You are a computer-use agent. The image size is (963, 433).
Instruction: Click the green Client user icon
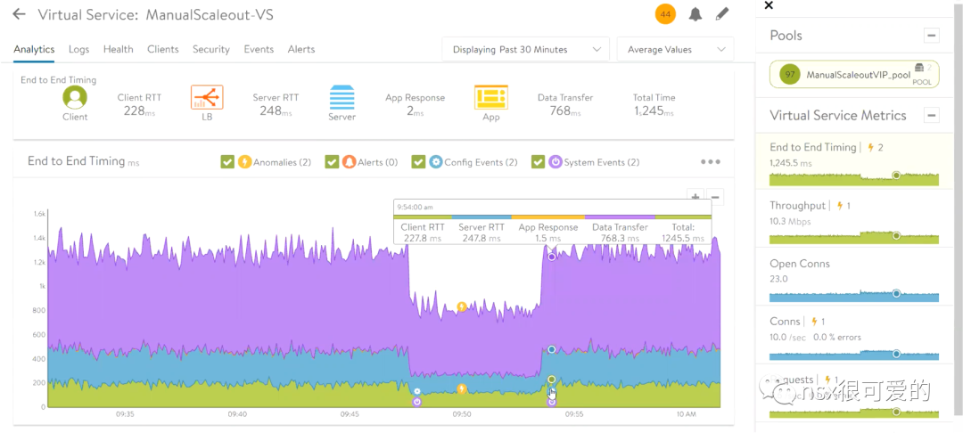pyautogui.click(x=75, y=97)
